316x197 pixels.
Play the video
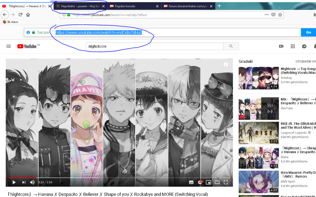(x=14, y=182)
